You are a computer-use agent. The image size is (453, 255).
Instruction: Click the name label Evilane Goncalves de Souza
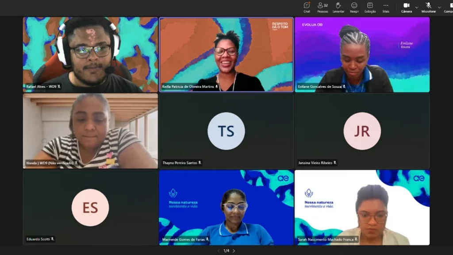click(320, 86)
